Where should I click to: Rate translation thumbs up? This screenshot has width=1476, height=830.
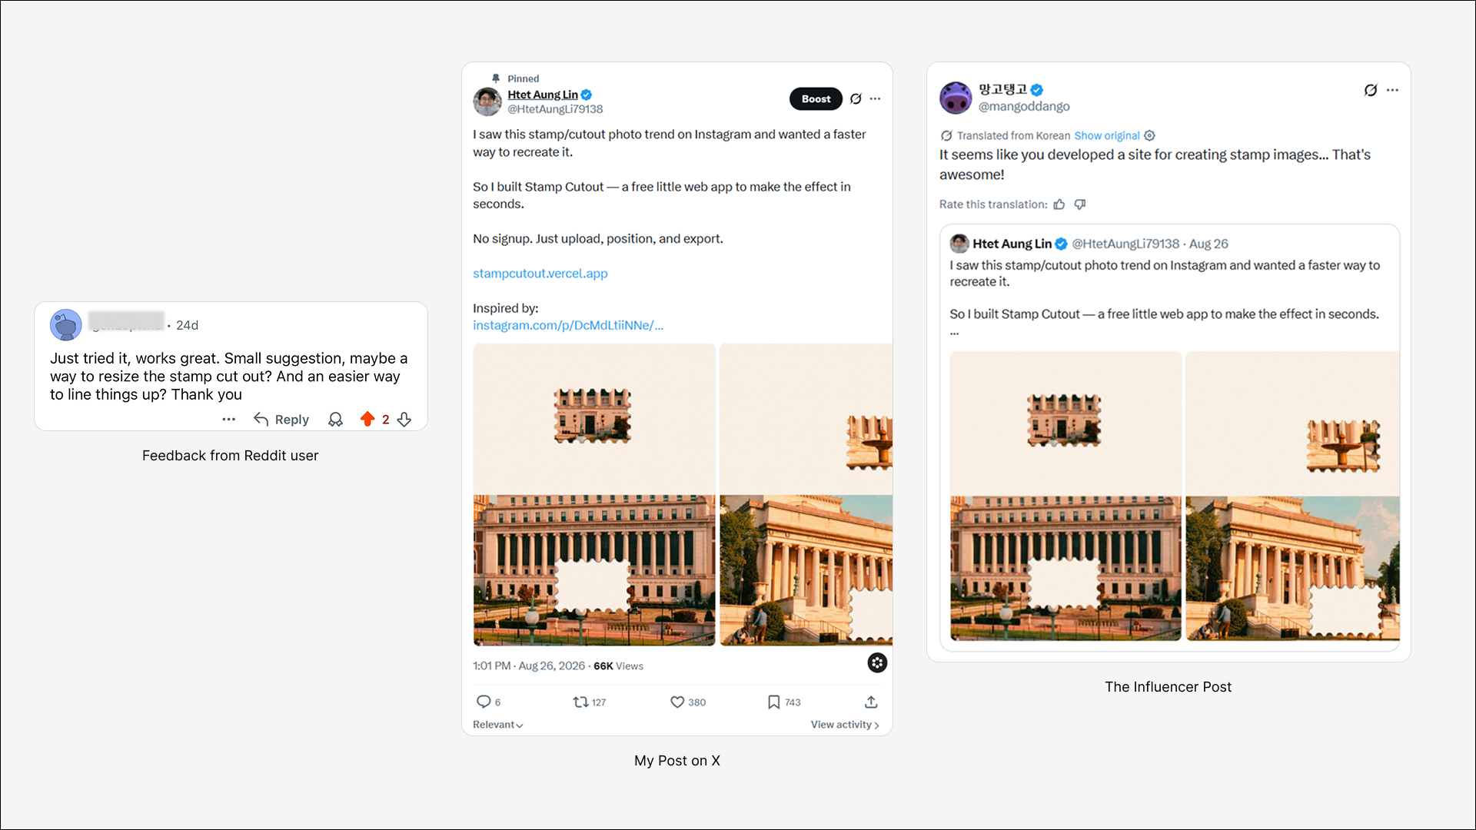1059,204
